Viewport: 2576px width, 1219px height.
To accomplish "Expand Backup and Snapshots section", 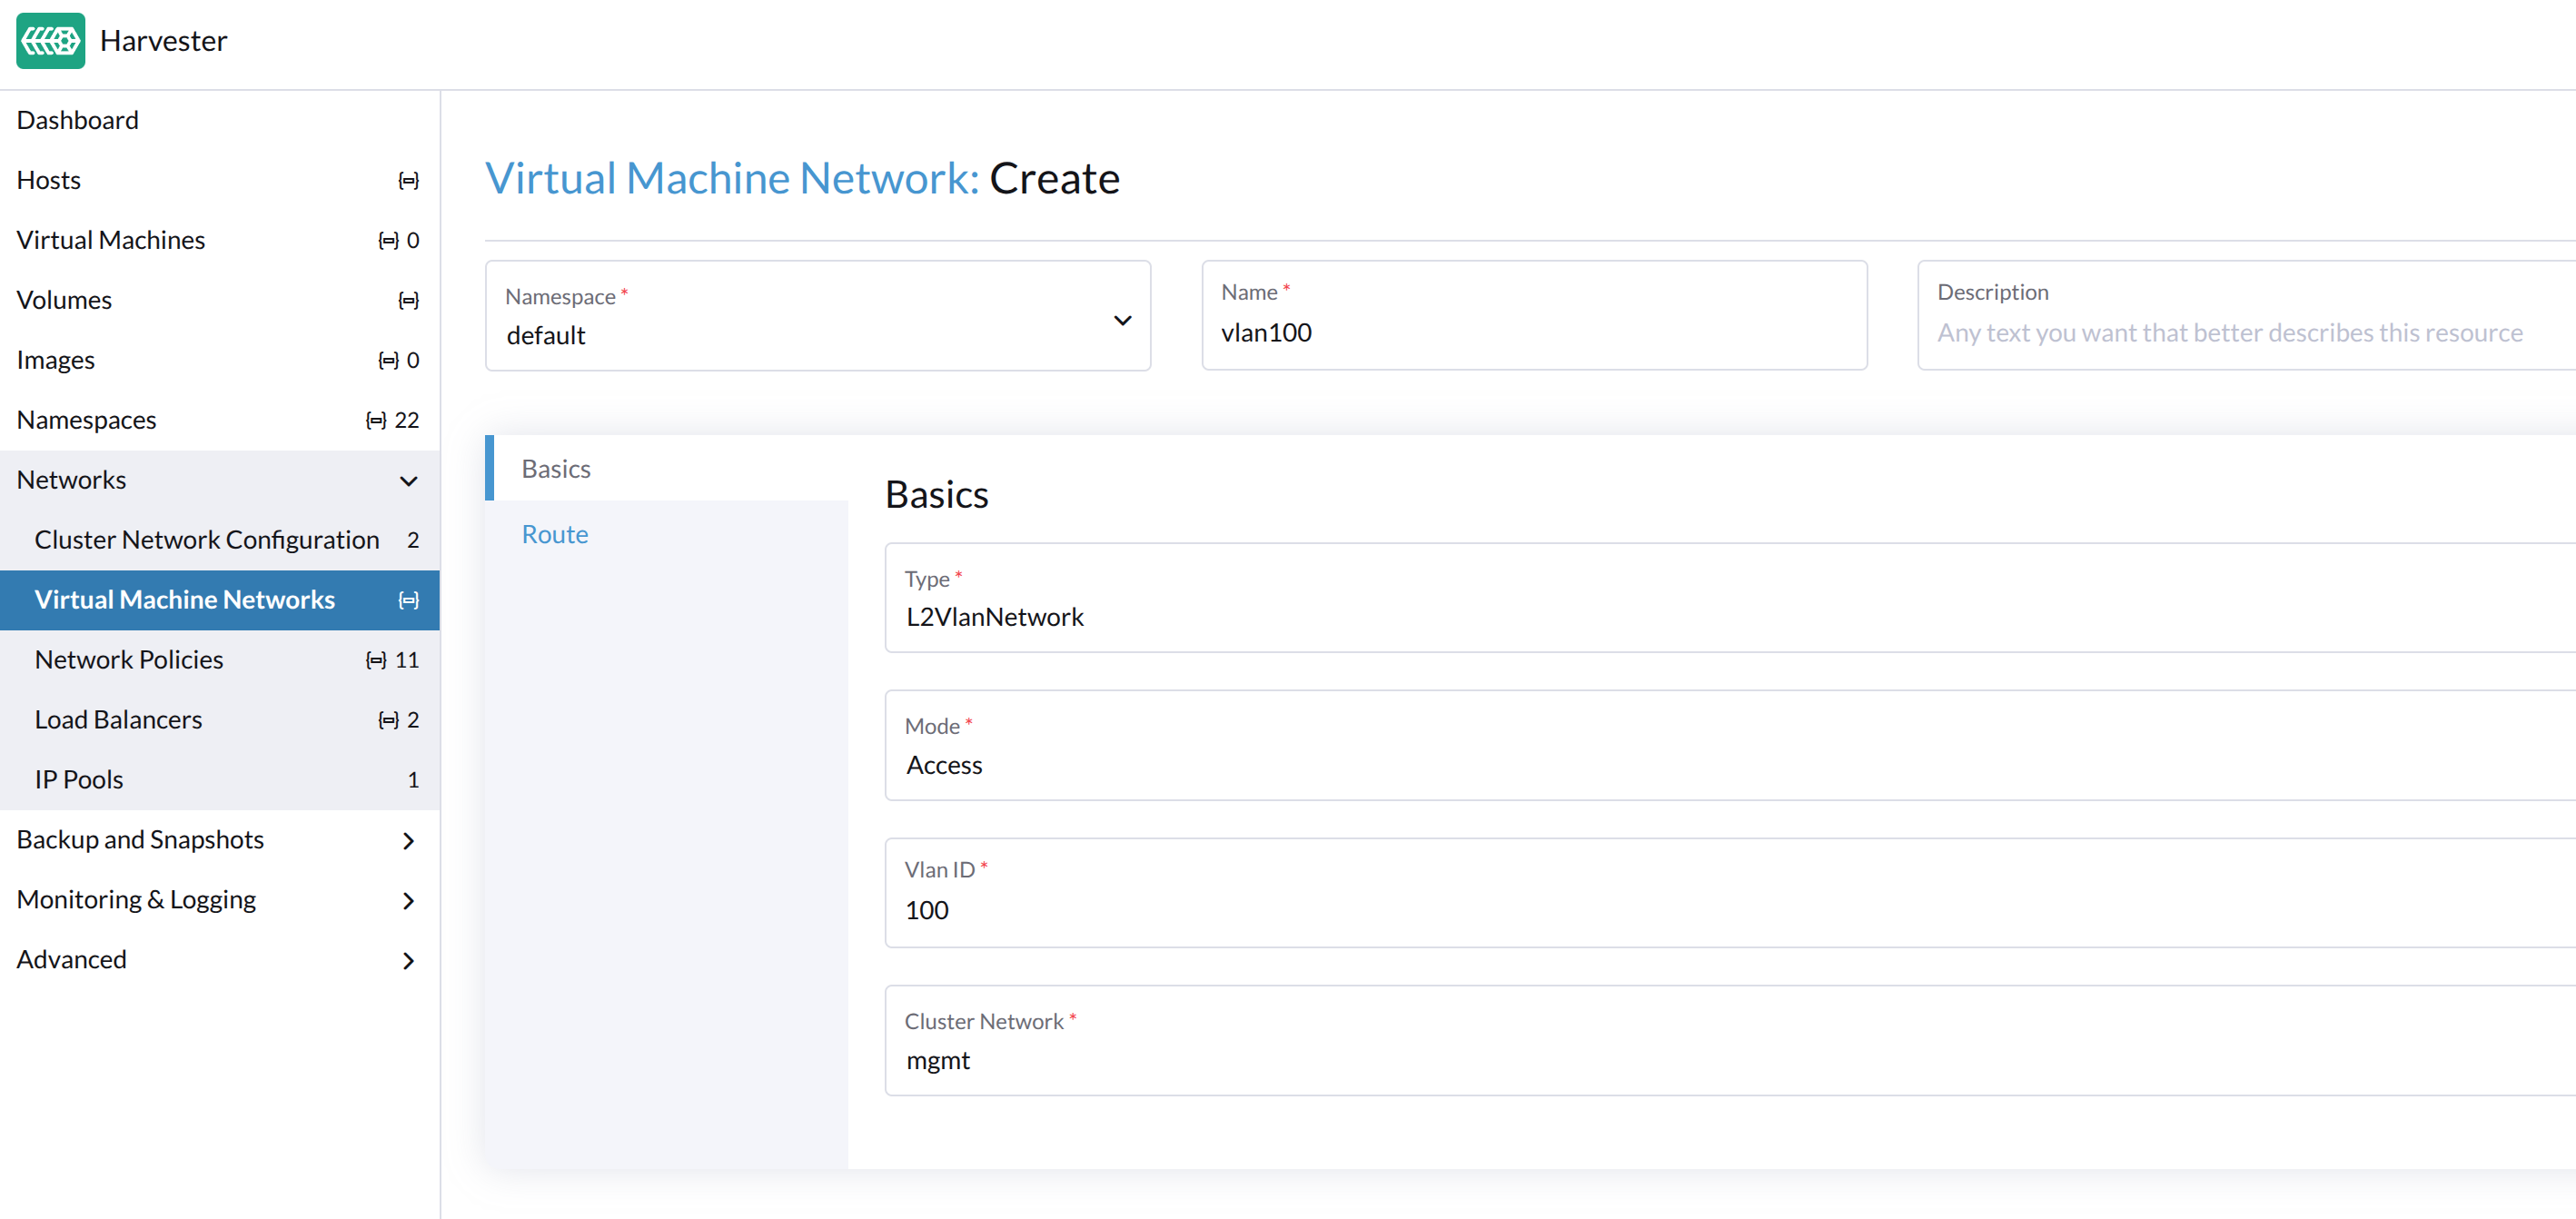I will point(408,841).
